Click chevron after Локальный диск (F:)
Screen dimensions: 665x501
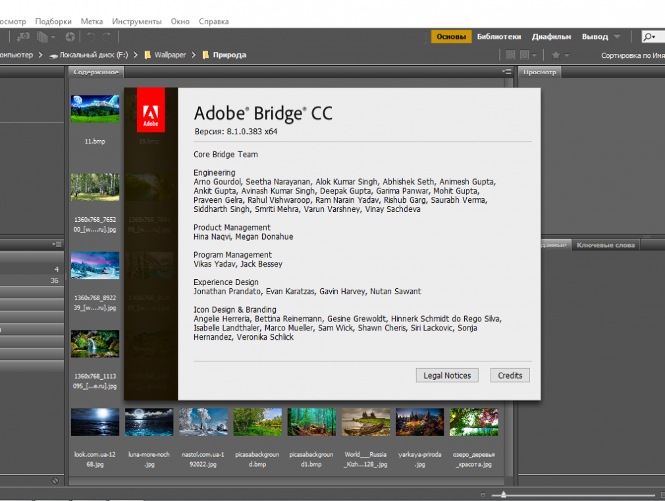pyautogui.click(x=136, y=55)
